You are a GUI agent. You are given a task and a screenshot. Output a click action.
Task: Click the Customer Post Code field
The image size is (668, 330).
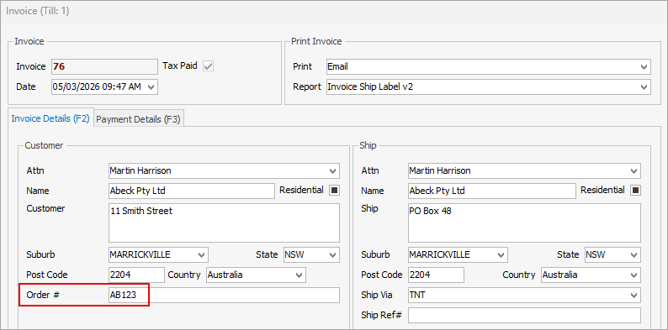(x=136, y=275)
